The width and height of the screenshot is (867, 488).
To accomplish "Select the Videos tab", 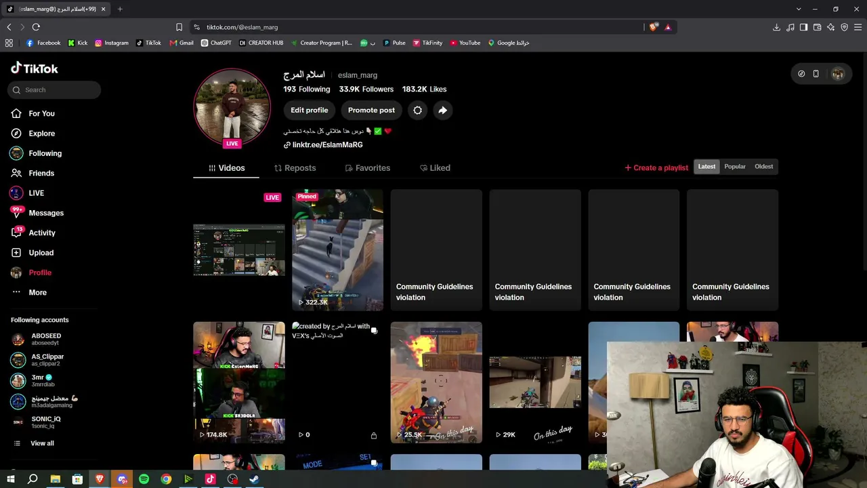I will (x=226, y=168).
